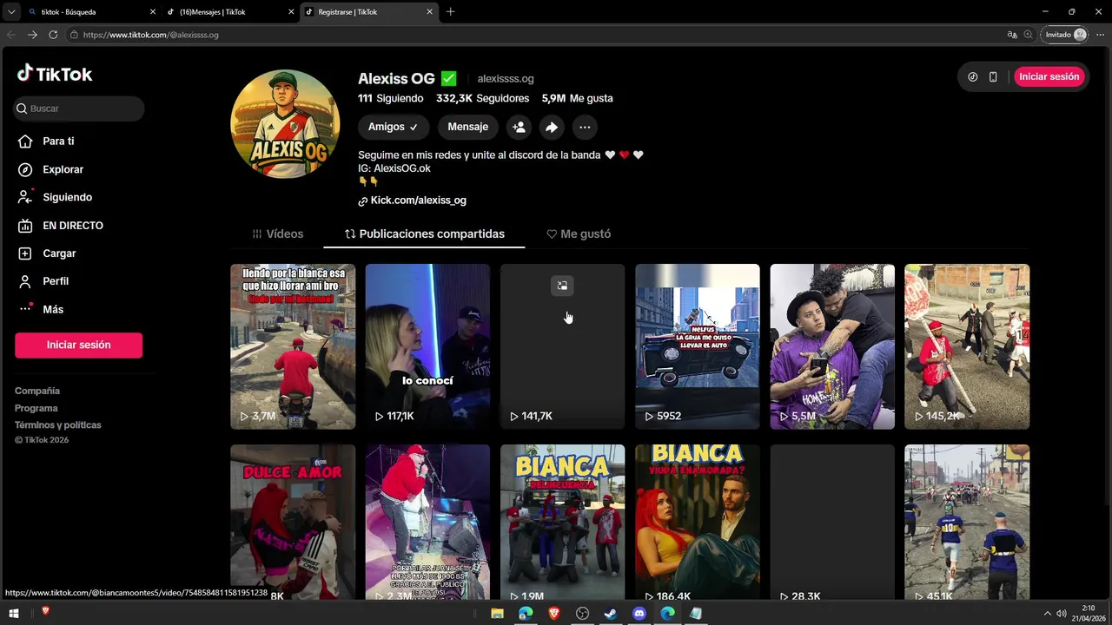Click the get app phone icon
1112x625 pixels.
(993, 76)
